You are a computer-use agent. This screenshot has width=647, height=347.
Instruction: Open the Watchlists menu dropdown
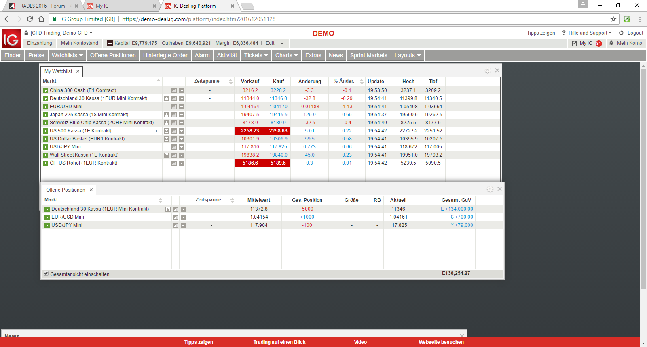[67, 55]
